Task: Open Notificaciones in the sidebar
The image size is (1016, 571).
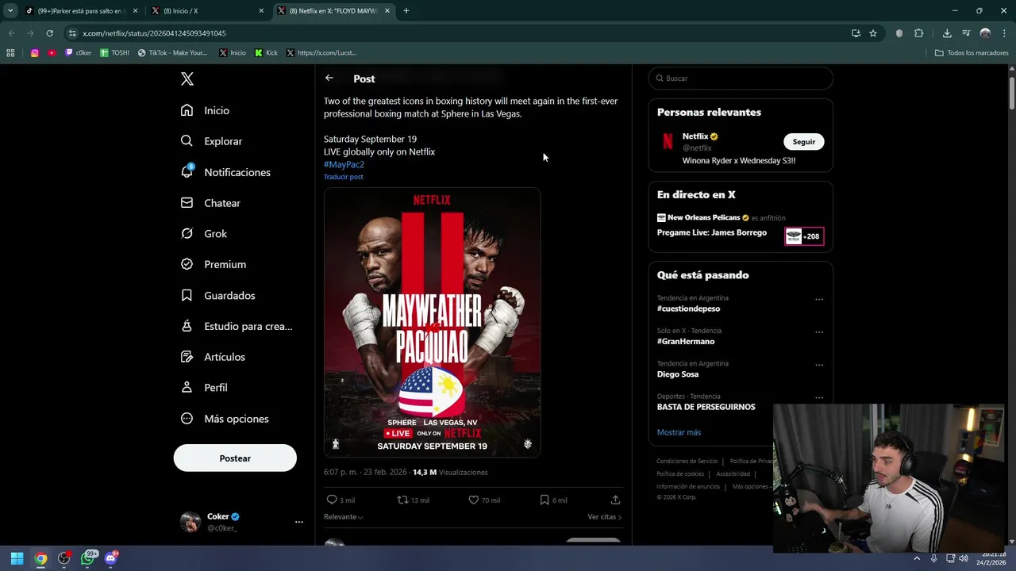Action: tap(226, 172)
